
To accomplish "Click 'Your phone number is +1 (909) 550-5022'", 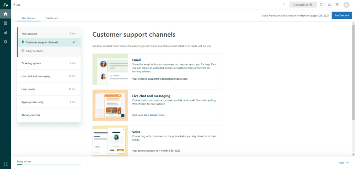I will tap(156, 150).
